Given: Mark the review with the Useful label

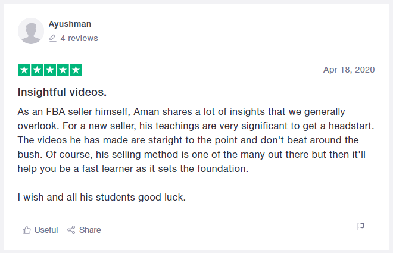Looking at the screenshot, I should tap(46, 230).
